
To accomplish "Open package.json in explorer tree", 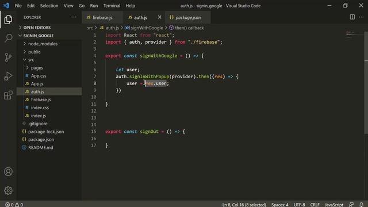I will pos(49,140).
